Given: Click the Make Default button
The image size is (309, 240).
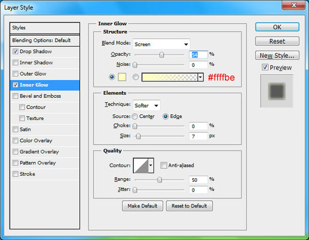Looking at the screenshot, I should [x=143, y=206].
